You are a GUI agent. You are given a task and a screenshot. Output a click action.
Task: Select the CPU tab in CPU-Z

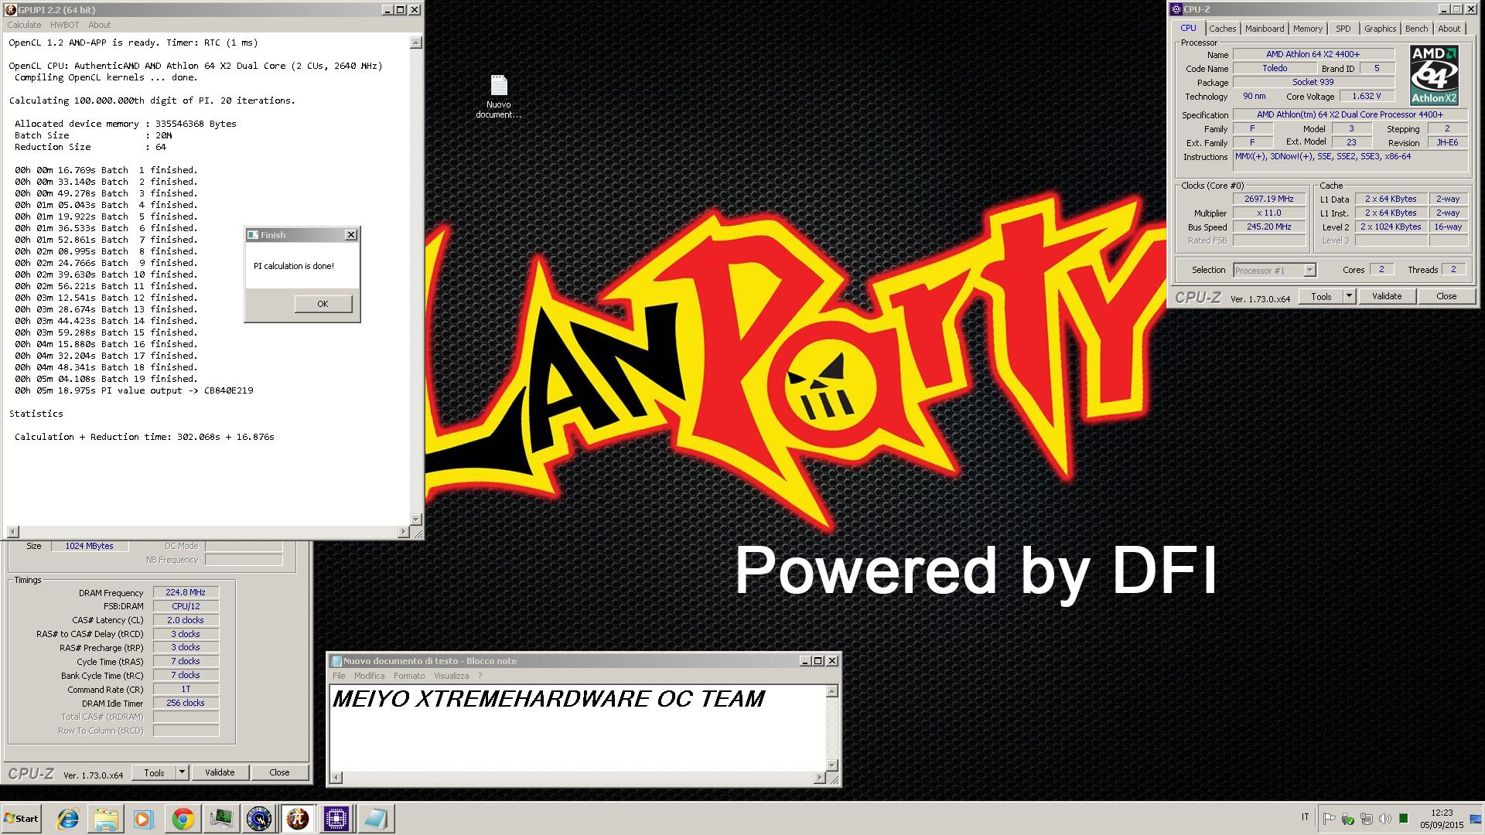(x=1188, y=28)
